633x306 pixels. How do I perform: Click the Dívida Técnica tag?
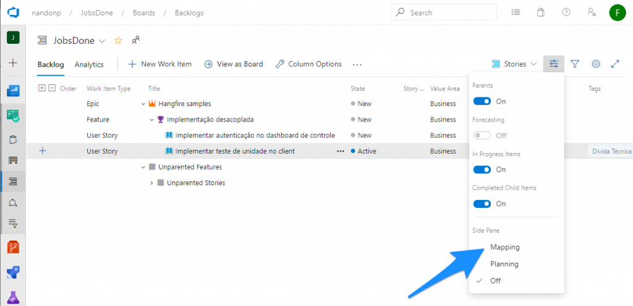click(x=610, y=151)
